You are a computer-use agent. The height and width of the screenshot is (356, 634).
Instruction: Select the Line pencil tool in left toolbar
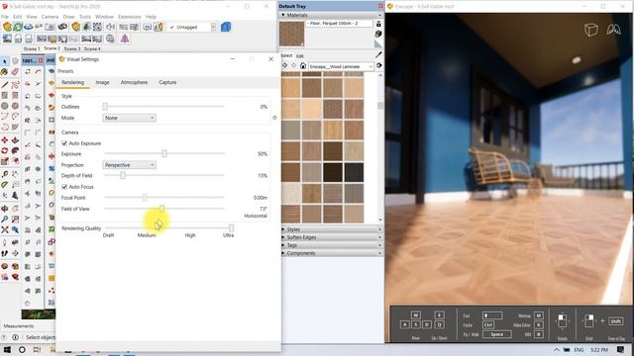pyautogui.click(x=4, y=85)
